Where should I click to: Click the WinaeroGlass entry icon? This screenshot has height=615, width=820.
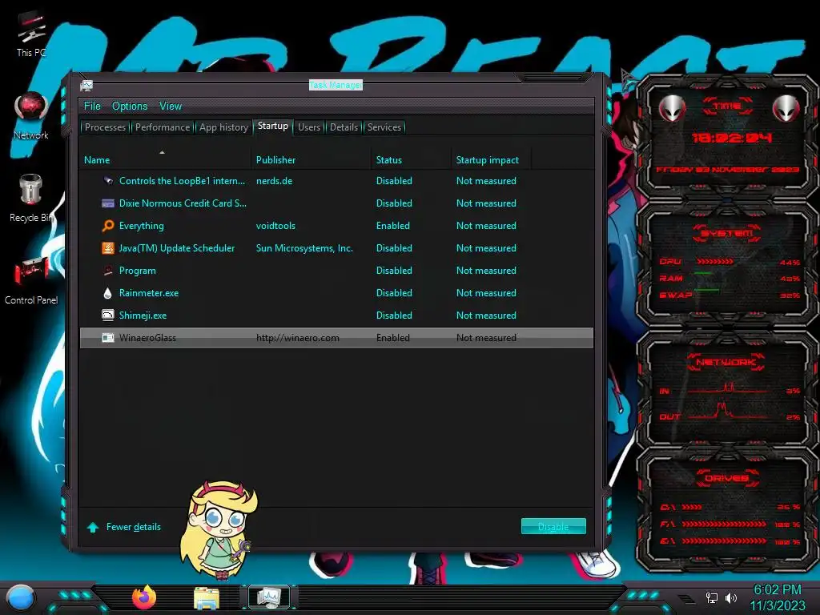click(x=108, y=338)
